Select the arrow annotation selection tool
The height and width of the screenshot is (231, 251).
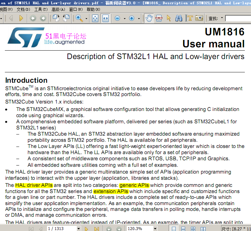[x=169, y=18]
